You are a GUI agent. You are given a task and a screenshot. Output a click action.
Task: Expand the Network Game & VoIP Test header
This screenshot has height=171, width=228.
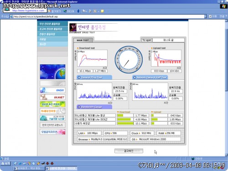click(150, 78)
